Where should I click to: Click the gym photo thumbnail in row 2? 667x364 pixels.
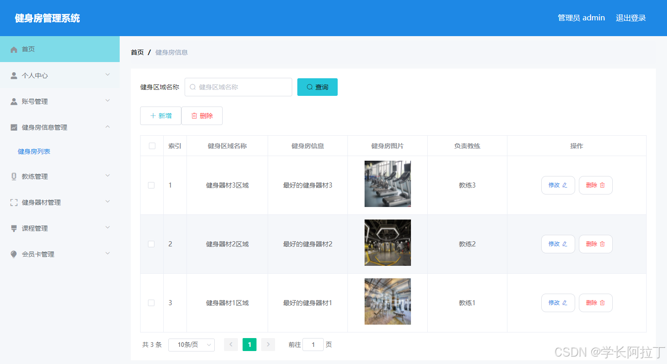(387, 243)
